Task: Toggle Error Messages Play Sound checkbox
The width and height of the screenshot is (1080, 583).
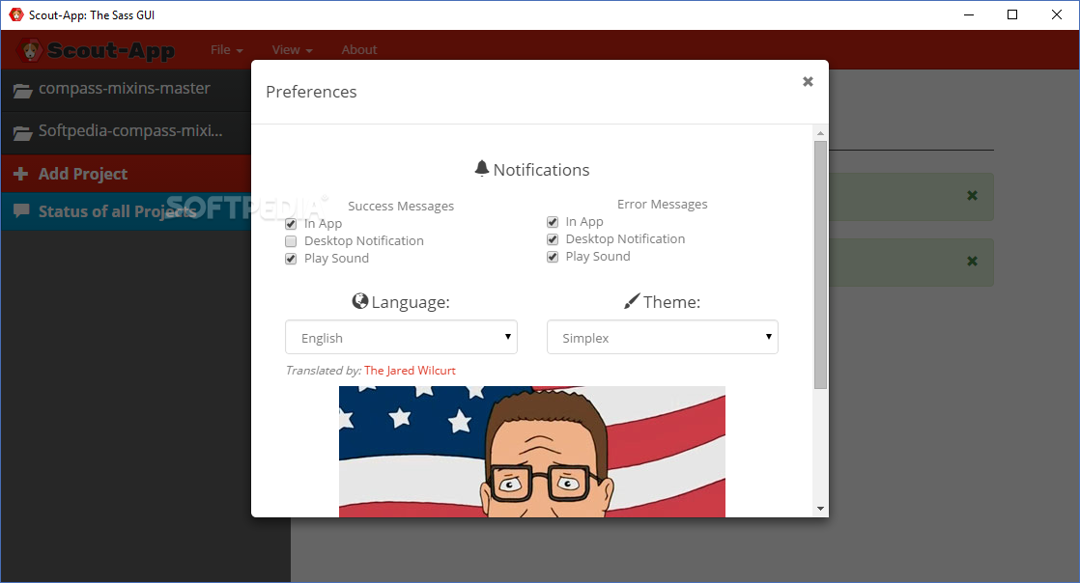Action: click(x=553, y=257)
